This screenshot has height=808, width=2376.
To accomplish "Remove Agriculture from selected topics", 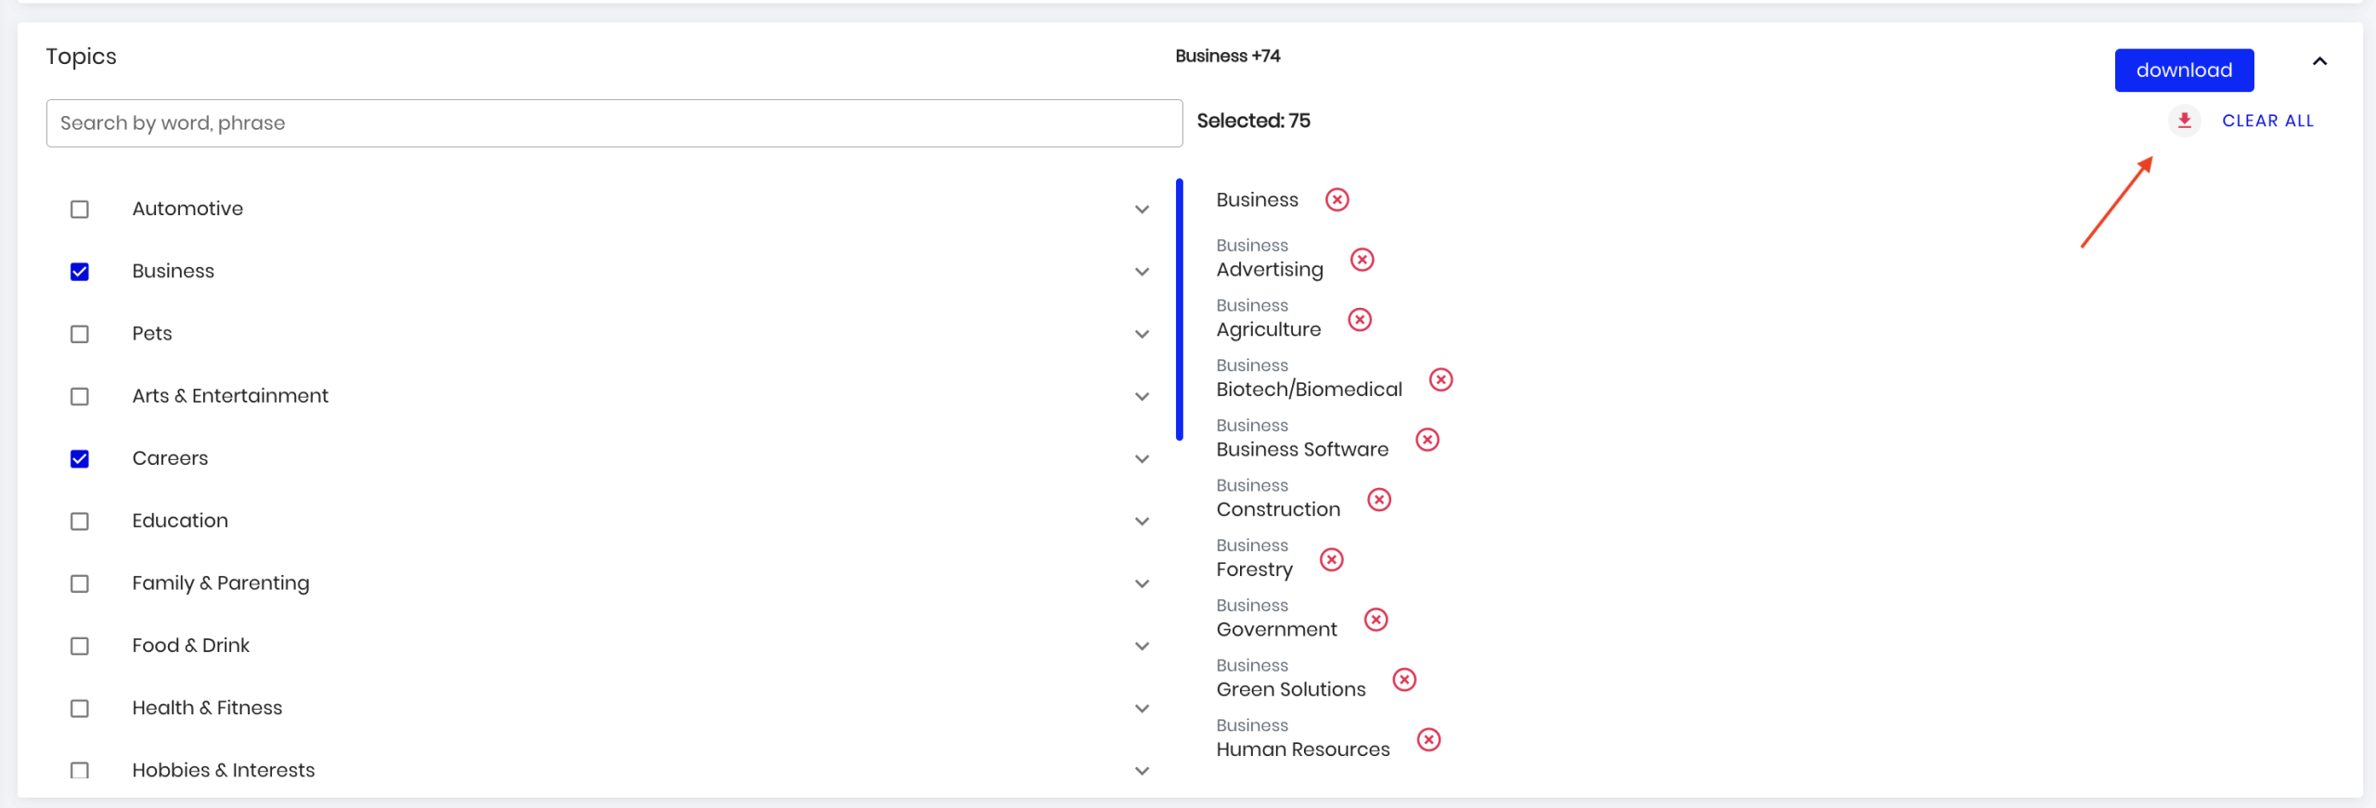I will click(x=1360, y=320).
